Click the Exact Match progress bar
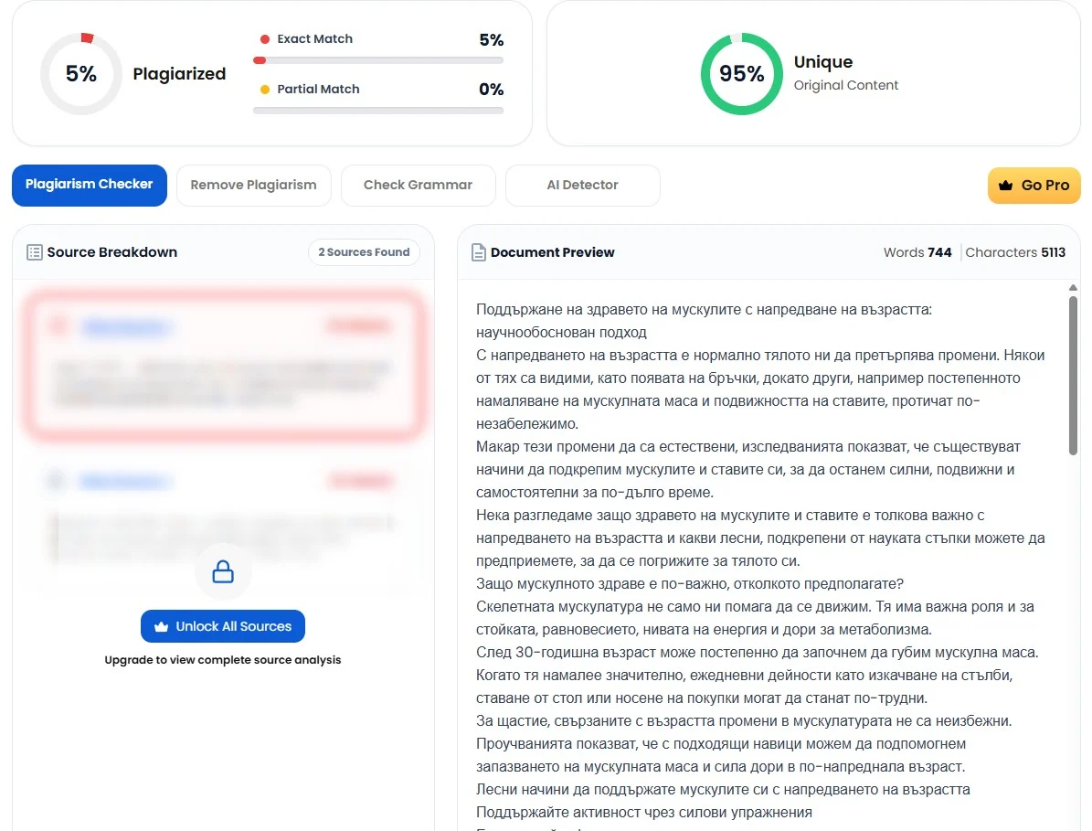The image size is (1092, 831). pyautogui.click(x=378, y=60)
